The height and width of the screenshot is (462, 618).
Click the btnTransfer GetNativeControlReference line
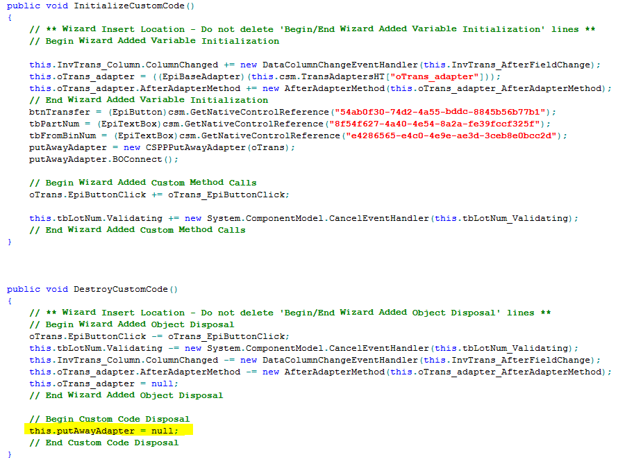(x=292, y=112)
